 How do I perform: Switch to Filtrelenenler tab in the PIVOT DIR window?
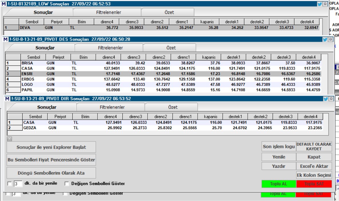point(112,107)
